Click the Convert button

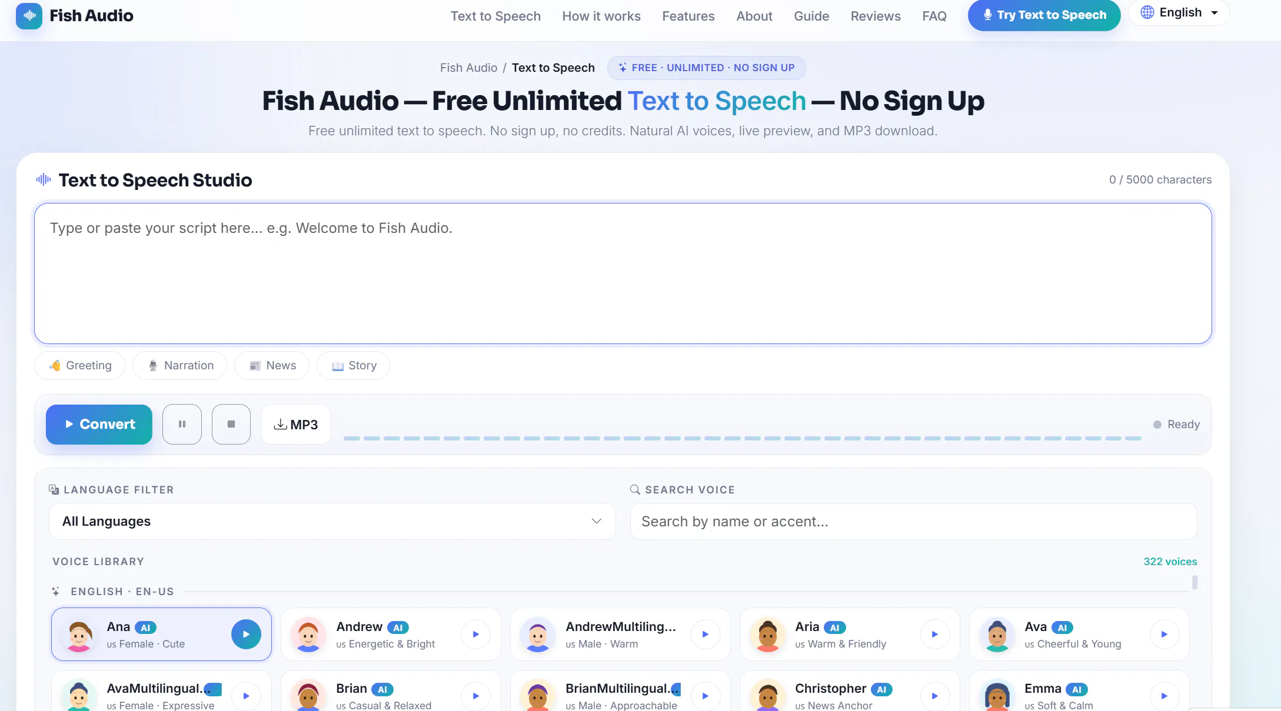pyautogui.click(x=99, y=424)
